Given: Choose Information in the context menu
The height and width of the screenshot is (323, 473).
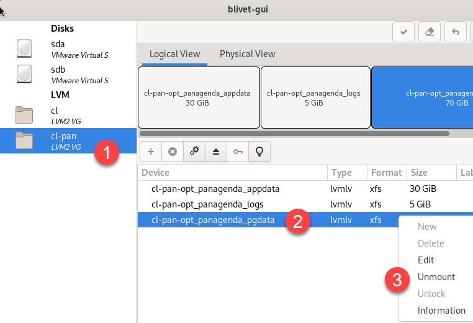Looking at the screenshot, I should click(441, 311).
